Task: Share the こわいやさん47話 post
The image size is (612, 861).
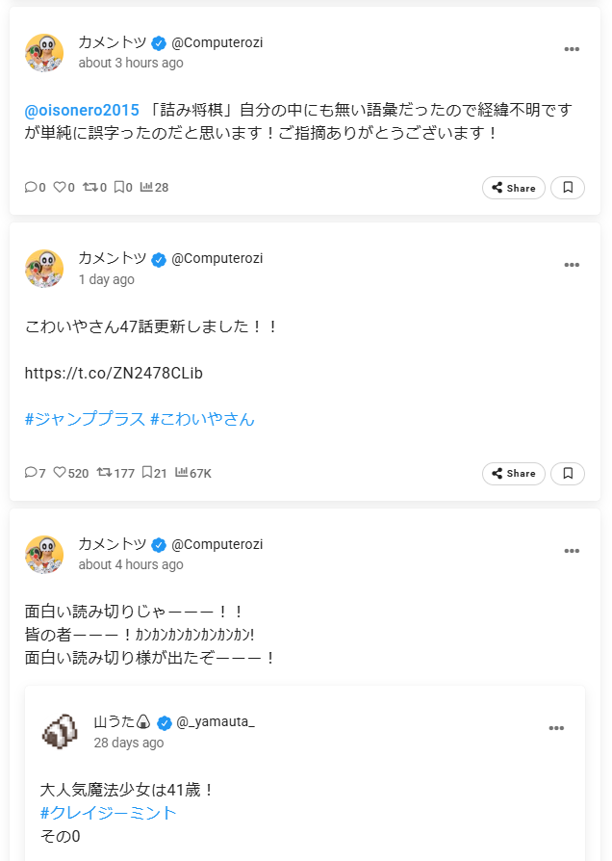Action: (514, 473)
